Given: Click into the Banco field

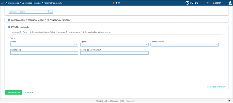Looking at the screenshot, I should pyautogui.click(x=43, y=45).
